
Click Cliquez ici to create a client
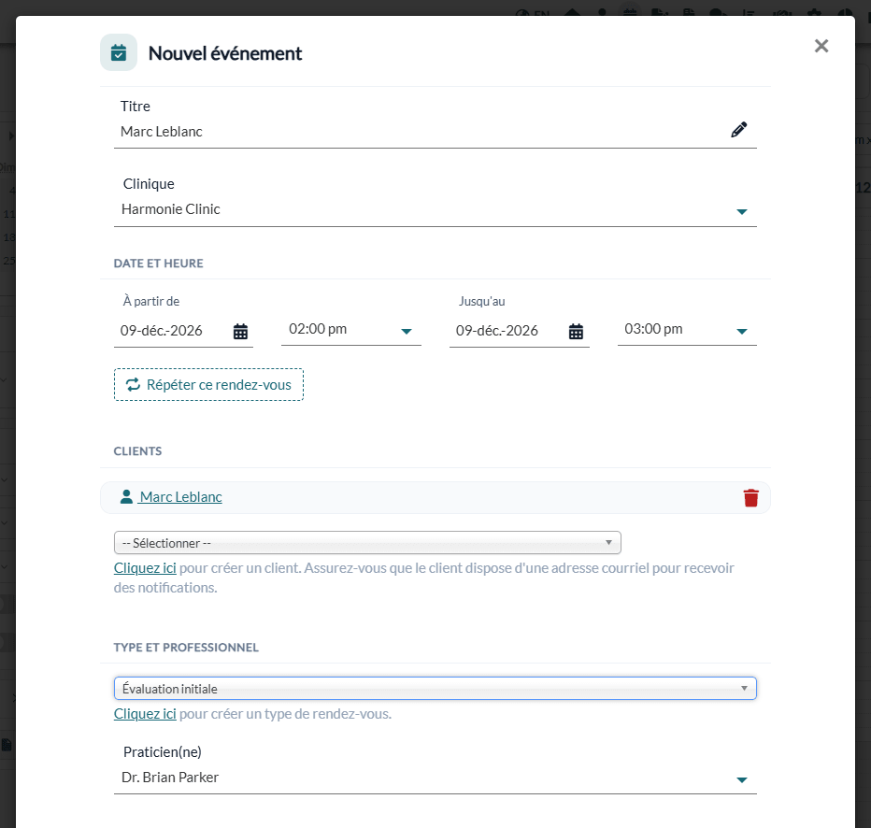click(x=145, y=568)
